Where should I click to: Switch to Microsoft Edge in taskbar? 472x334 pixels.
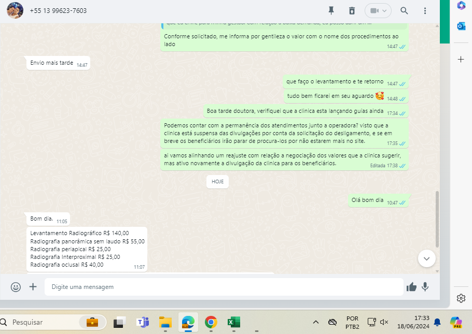tap(188, 322)
